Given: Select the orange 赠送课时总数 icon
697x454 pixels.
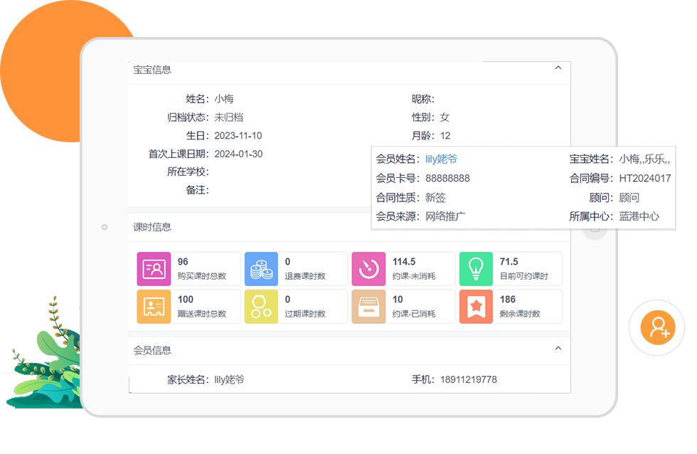Looking at the screenshot, I should (154, 307).
